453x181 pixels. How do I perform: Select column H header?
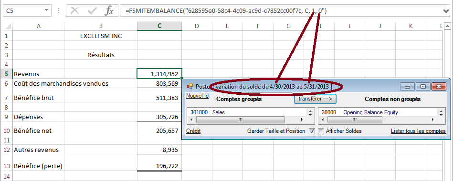click(319, 26)
